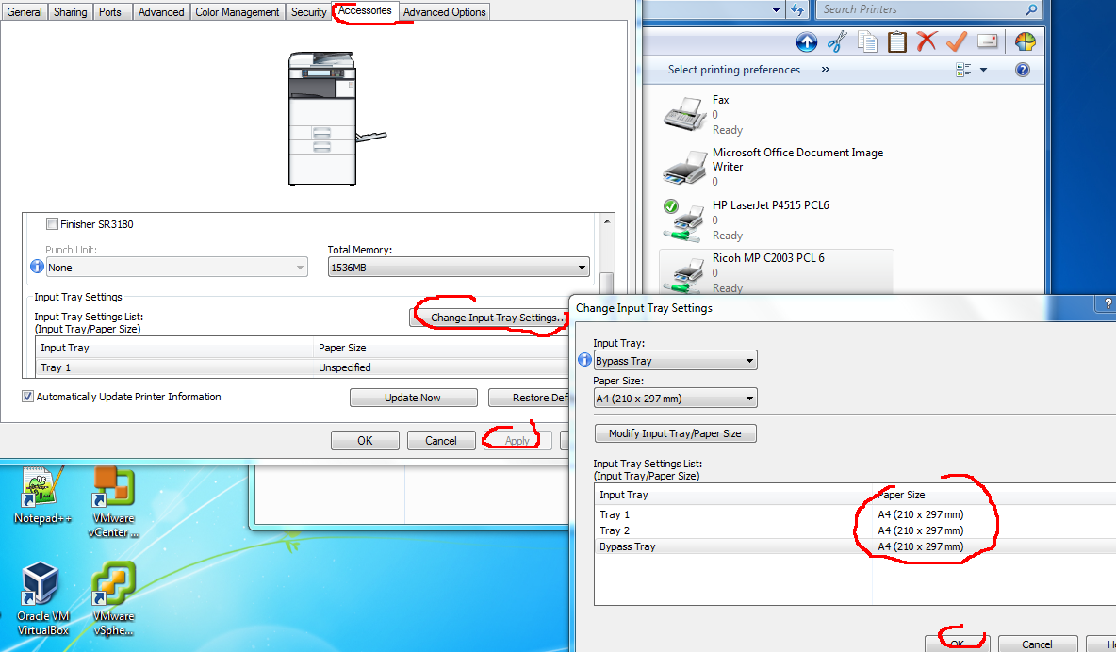Viewport: 1116px width, 652px height.
Task: Open view options arrow next to view icon
Action: point(984,70)
